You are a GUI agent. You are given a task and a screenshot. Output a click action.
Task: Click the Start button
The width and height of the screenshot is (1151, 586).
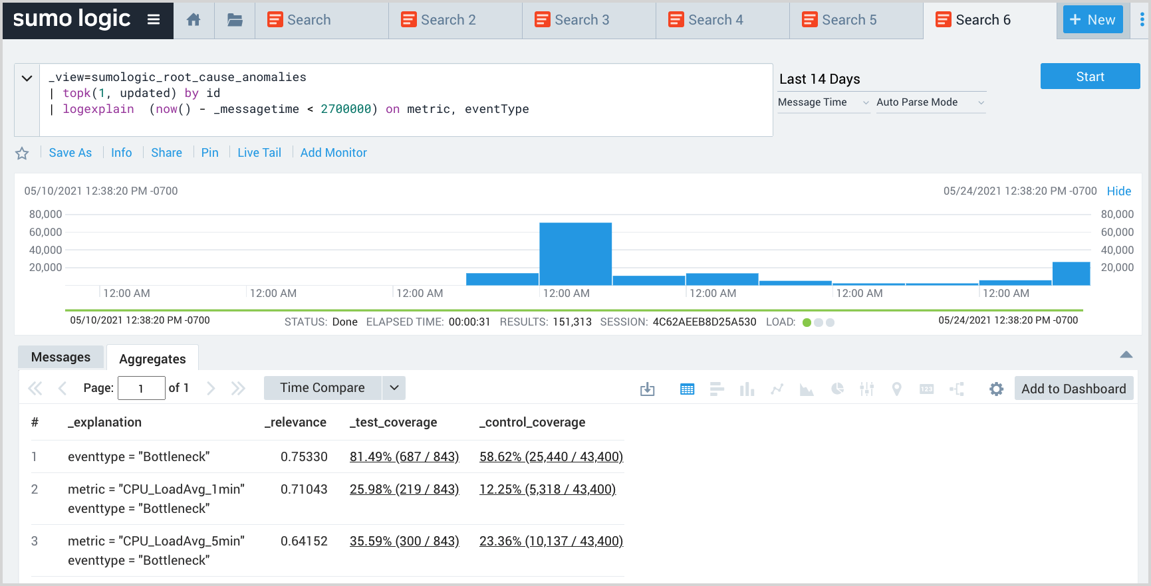click(1090, 76)
